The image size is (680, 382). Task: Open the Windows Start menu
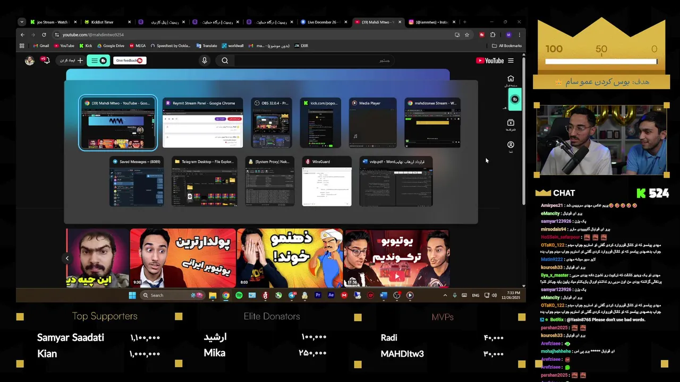132,295
